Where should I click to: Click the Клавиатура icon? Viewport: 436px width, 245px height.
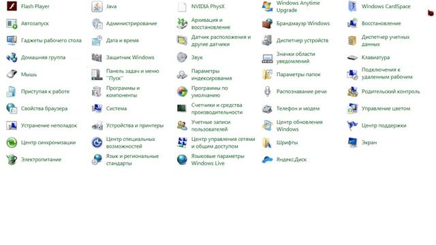(352, 57)
